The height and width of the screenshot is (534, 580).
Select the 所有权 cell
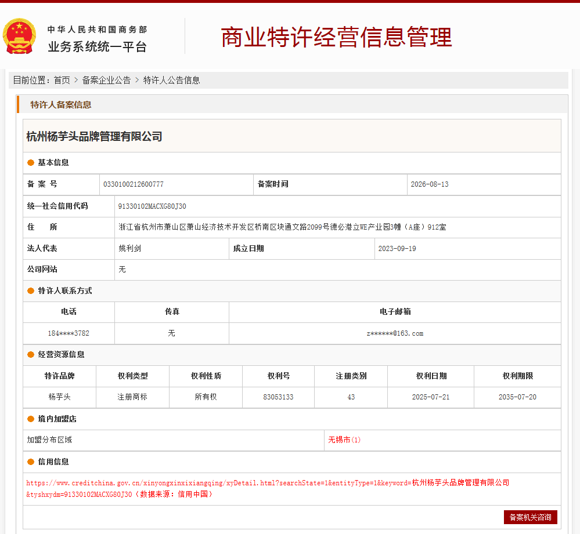click(x=206, y=397)
